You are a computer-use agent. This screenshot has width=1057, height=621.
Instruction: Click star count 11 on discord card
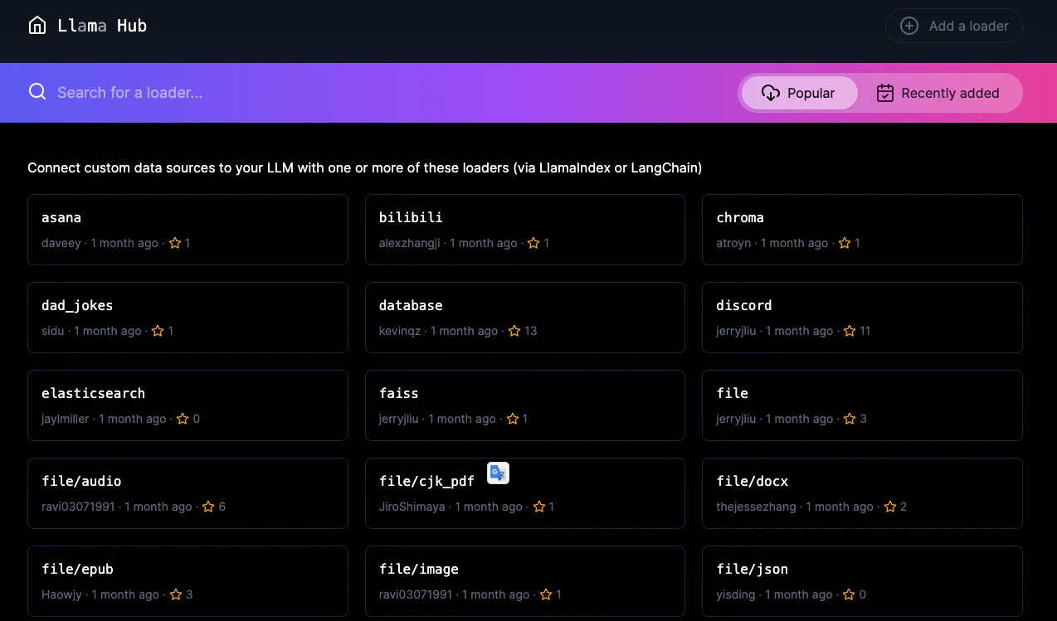pyautogui.click(x=865, y=331)
